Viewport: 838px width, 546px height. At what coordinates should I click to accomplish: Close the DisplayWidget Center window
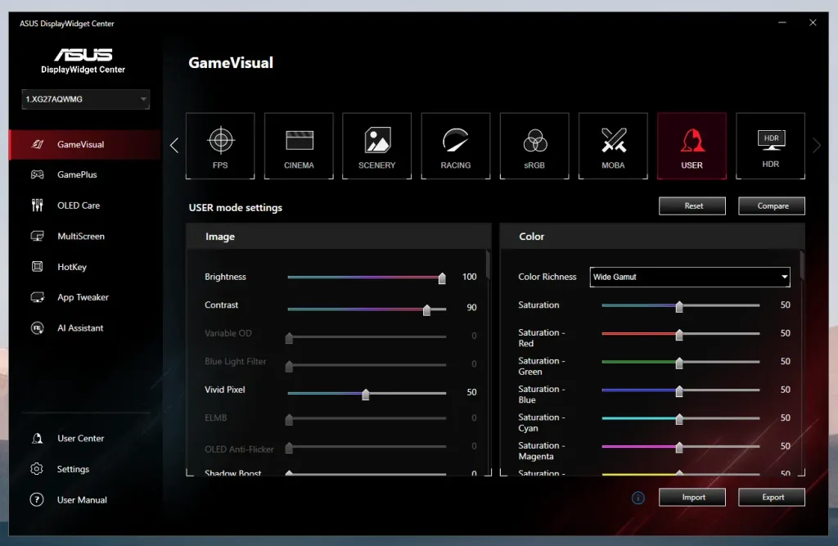point(813,22)
